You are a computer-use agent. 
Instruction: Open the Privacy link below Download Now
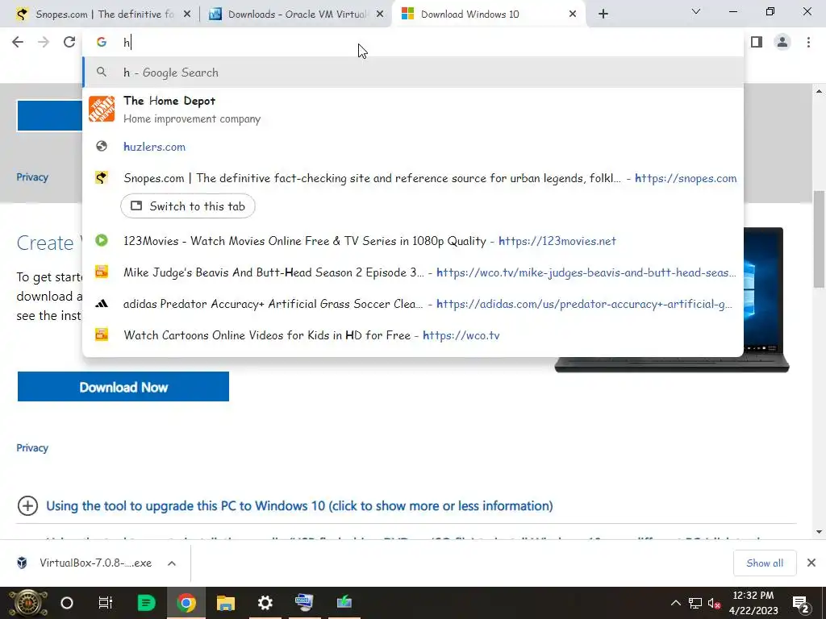pyautogui.click(x=32, y=448)
